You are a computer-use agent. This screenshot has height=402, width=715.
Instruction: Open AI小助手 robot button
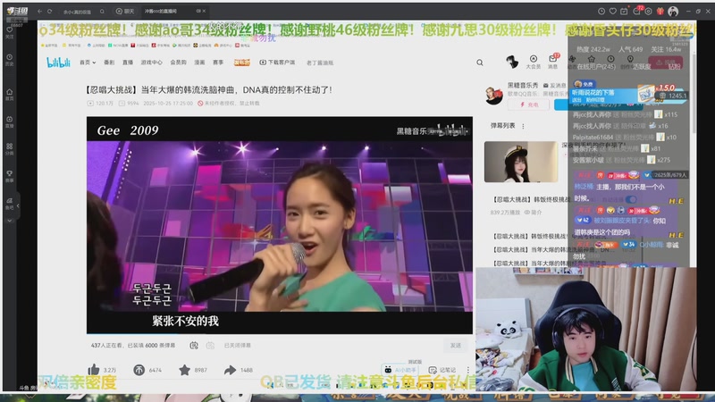coord(400,370)
